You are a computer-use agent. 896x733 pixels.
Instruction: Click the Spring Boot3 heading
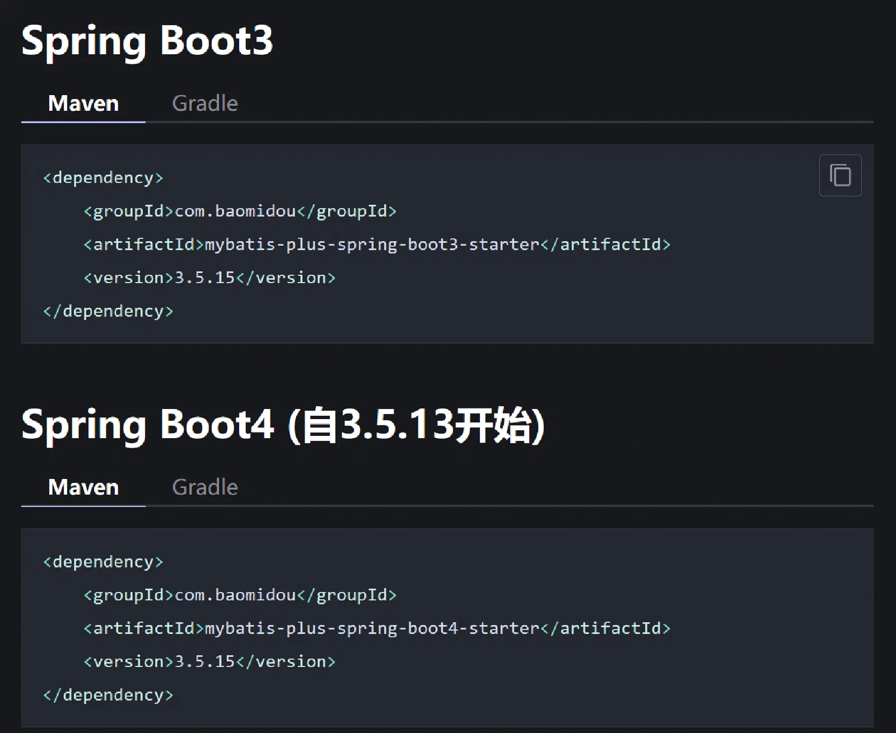pyautogui.click(x=147, y=41)
